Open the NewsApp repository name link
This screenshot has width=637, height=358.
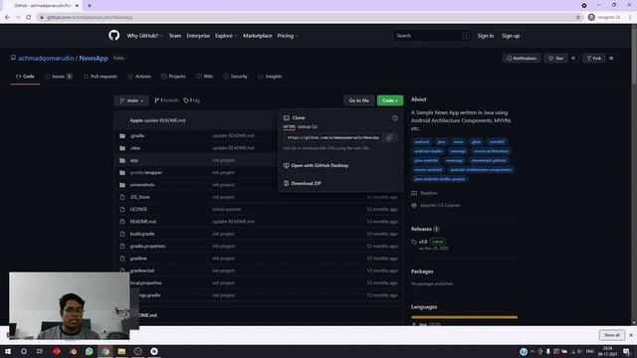click(94, 58)
